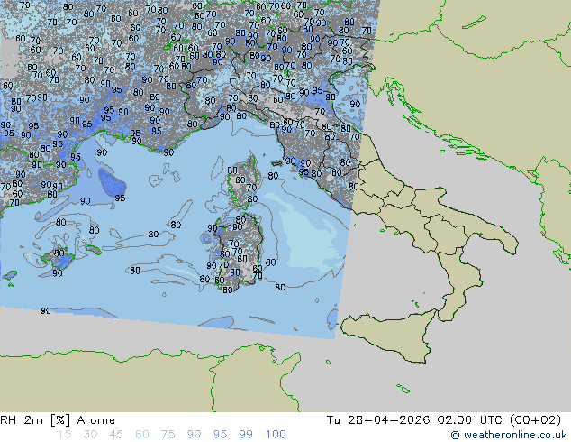Click the weatheronline.co.uk copyright text

click(509, 435)
